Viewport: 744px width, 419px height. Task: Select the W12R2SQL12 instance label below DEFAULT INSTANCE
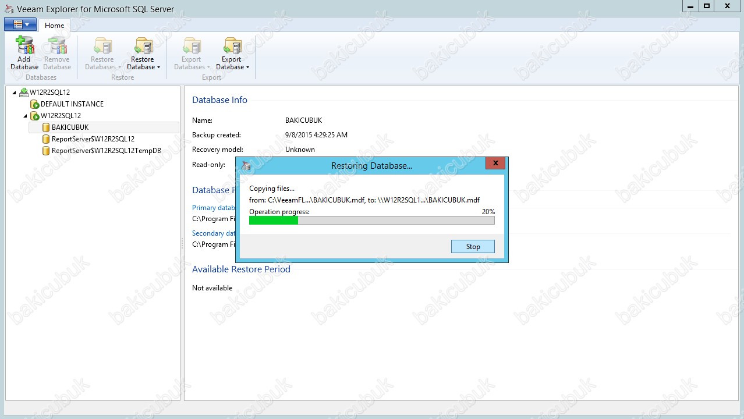[61, 116]
